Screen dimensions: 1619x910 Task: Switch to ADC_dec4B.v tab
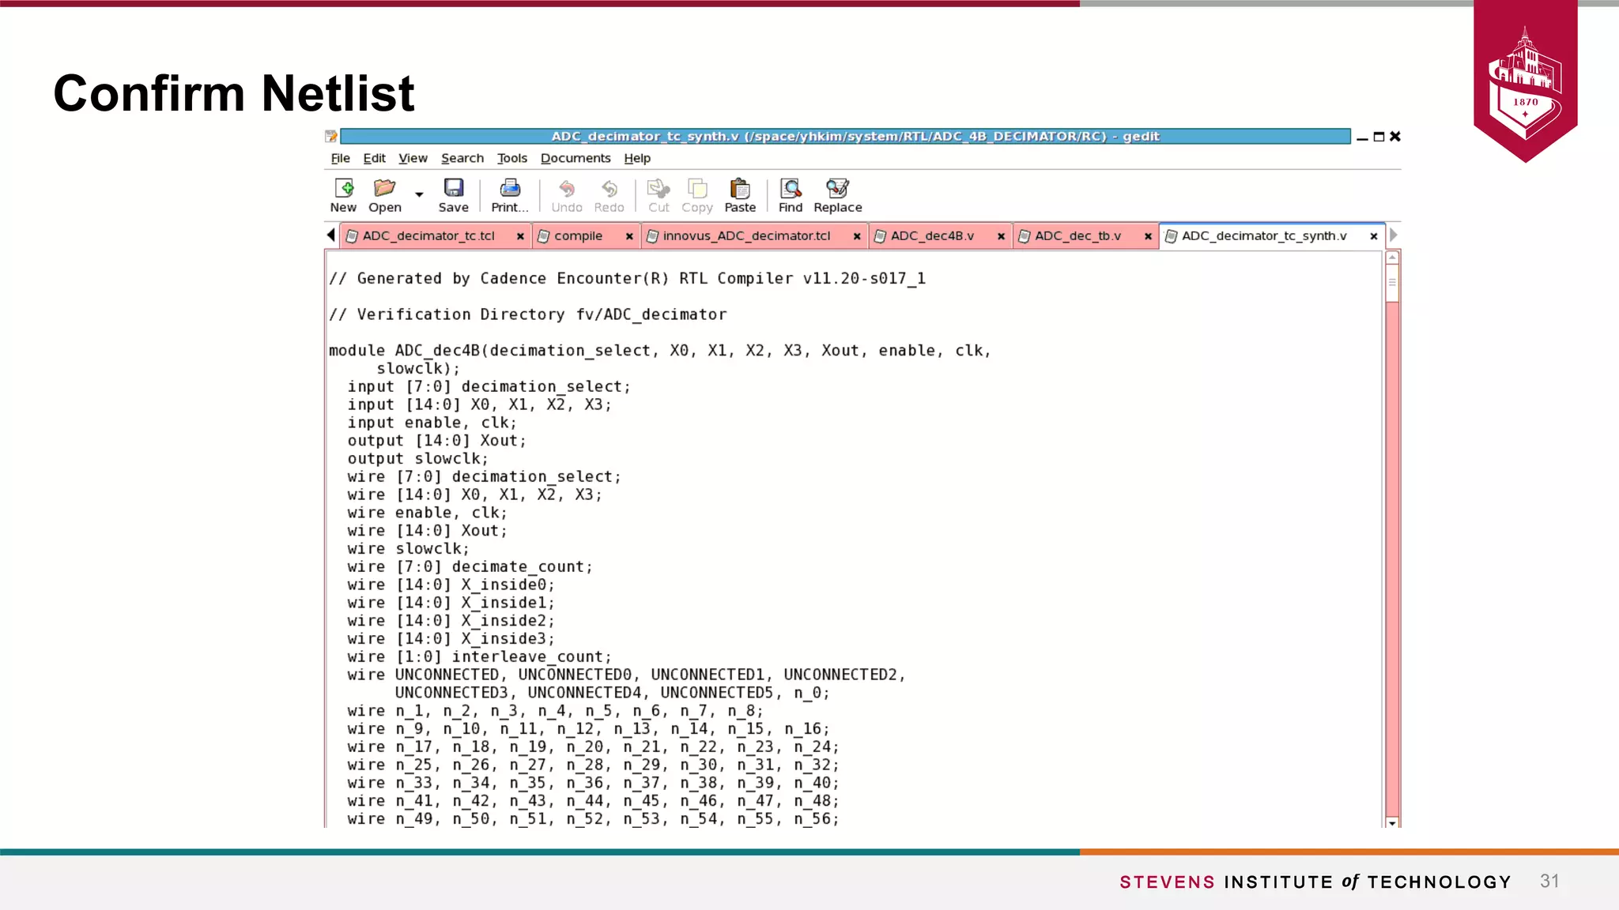[931, 235]
